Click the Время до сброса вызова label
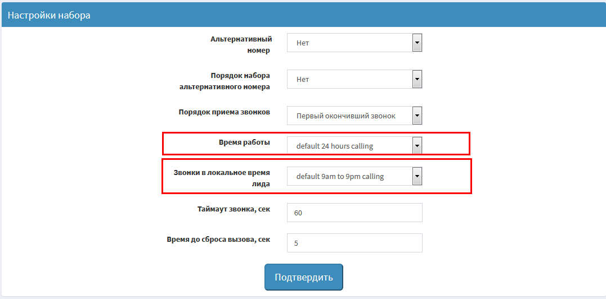This screenshot has width=606, height=299. click(x=218, y=240)
